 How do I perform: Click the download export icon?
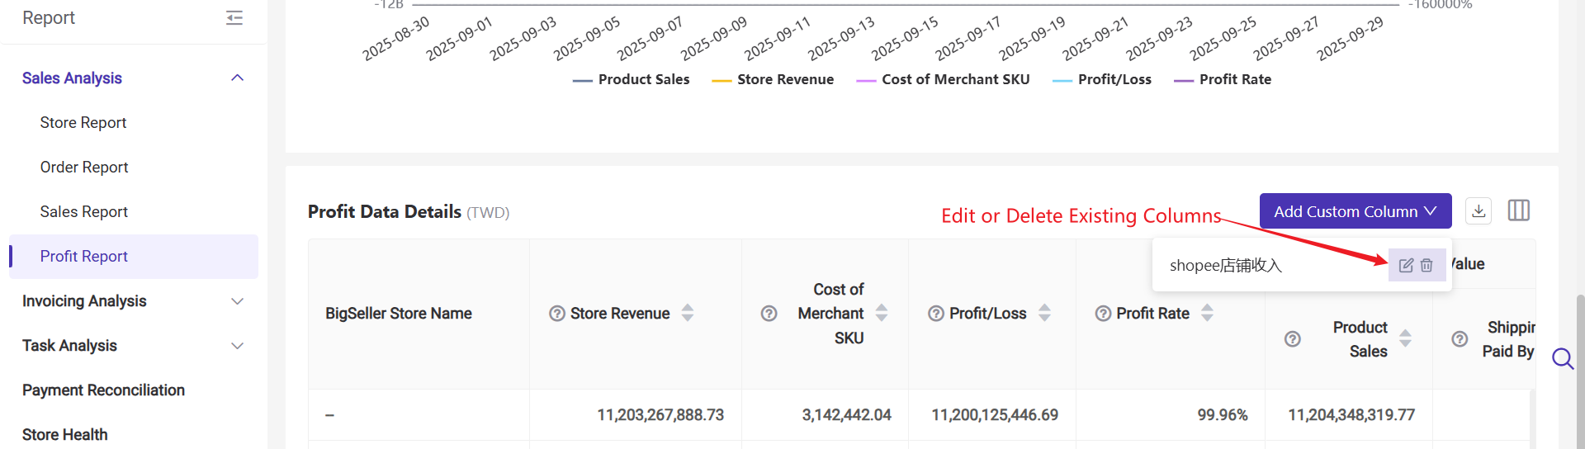1479,211
